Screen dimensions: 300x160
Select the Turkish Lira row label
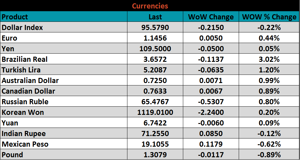tap(21, 70)
